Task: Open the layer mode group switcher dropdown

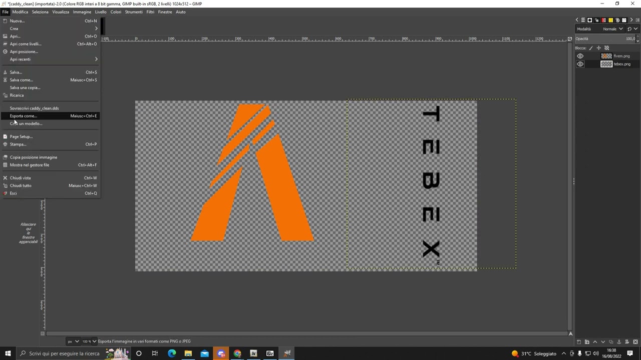Action: point(632,29)
